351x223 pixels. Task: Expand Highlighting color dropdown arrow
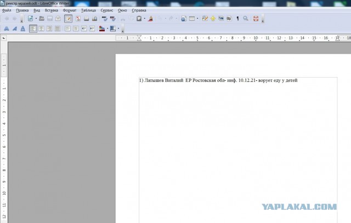[x=107, y=28]
